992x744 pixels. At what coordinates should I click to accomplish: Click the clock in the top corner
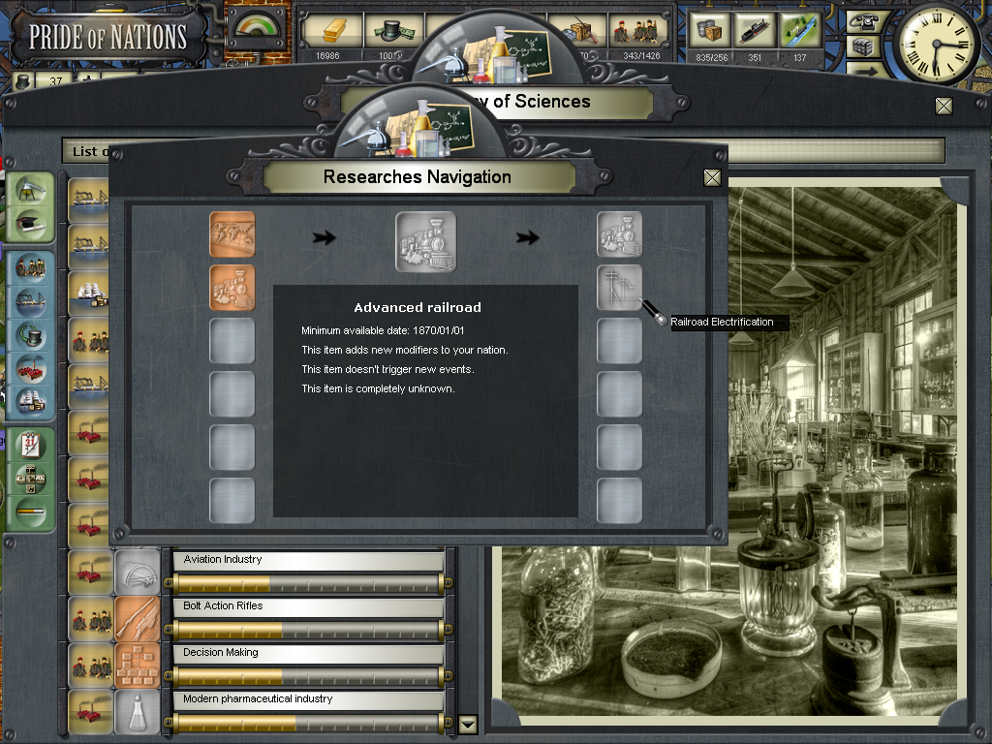[x=937, y=43]
